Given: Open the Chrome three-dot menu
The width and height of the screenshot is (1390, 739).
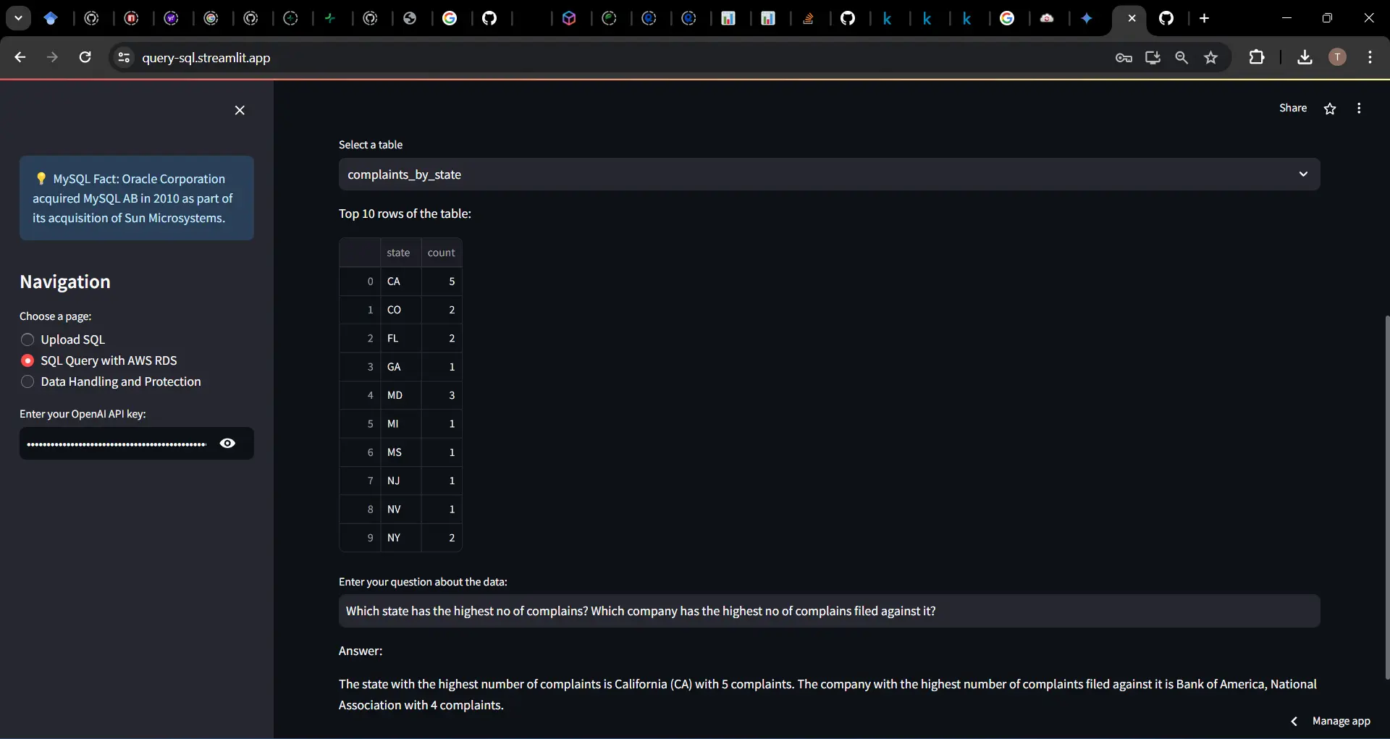Looking at the screenshot, I should (1370, 57).
